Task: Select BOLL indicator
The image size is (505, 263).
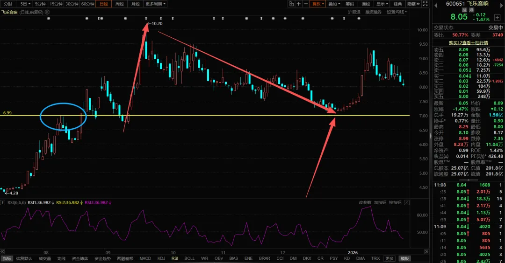Action: pyautogui.click(x=189, y=258)
